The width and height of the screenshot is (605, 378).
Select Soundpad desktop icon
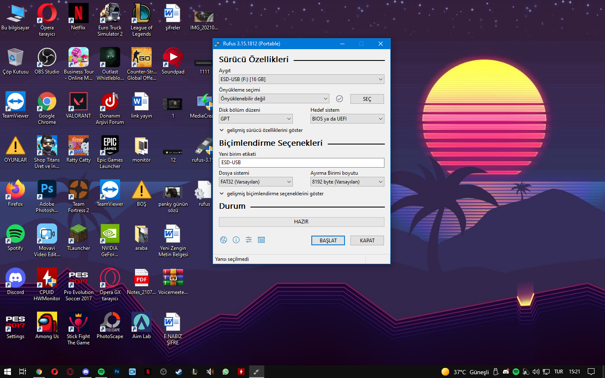click(173, 62)
